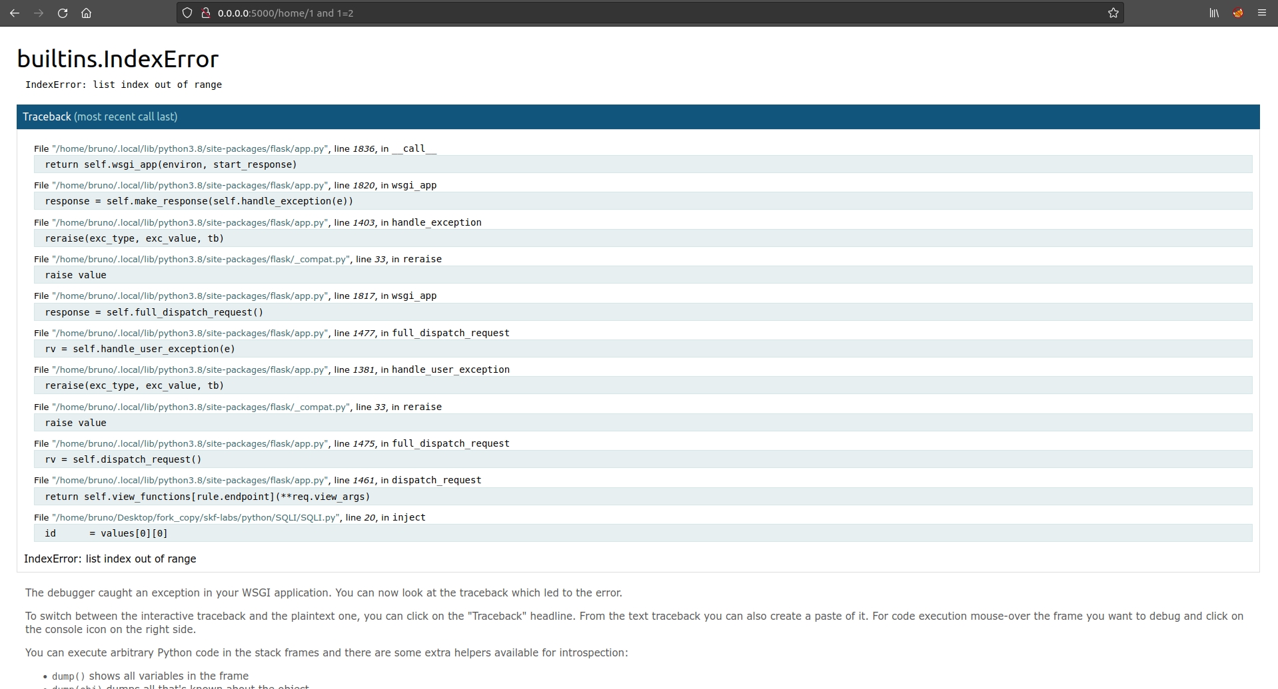Click the shield tracking protection icon
Viewport: 1278px width, 689px height.
[x=187, y=13]
